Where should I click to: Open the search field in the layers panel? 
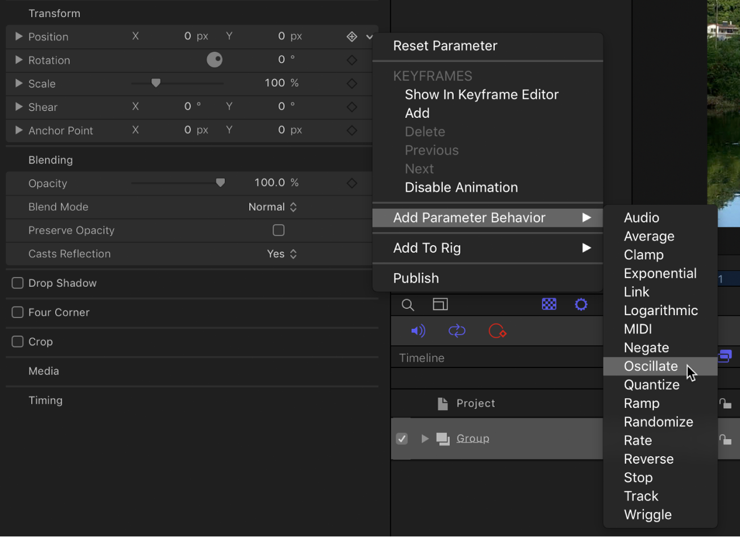tap(407, 304)
